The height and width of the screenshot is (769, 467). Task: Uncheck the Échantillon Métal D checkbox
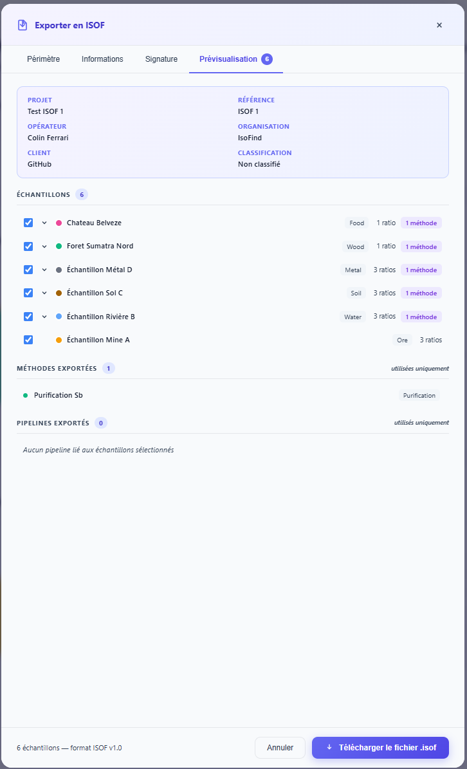[x=28, y=270]
